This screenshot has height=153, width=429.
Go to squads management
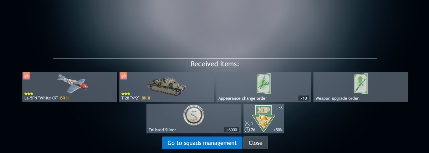(x=202, y=143)
